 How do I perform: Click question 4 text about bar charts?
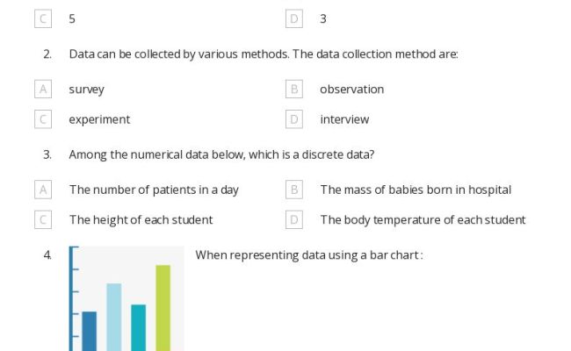(x=309, y=255)
